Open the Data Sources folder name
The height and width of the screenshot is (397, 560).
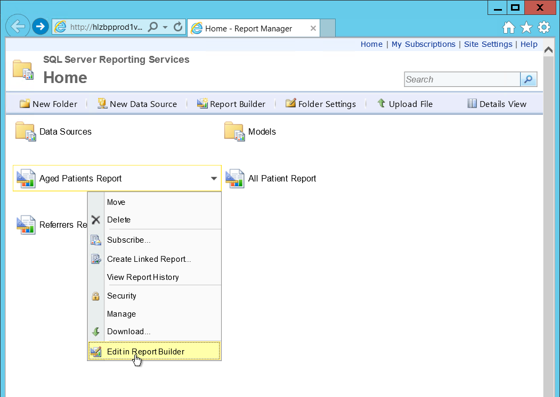(x=66, y=131)
